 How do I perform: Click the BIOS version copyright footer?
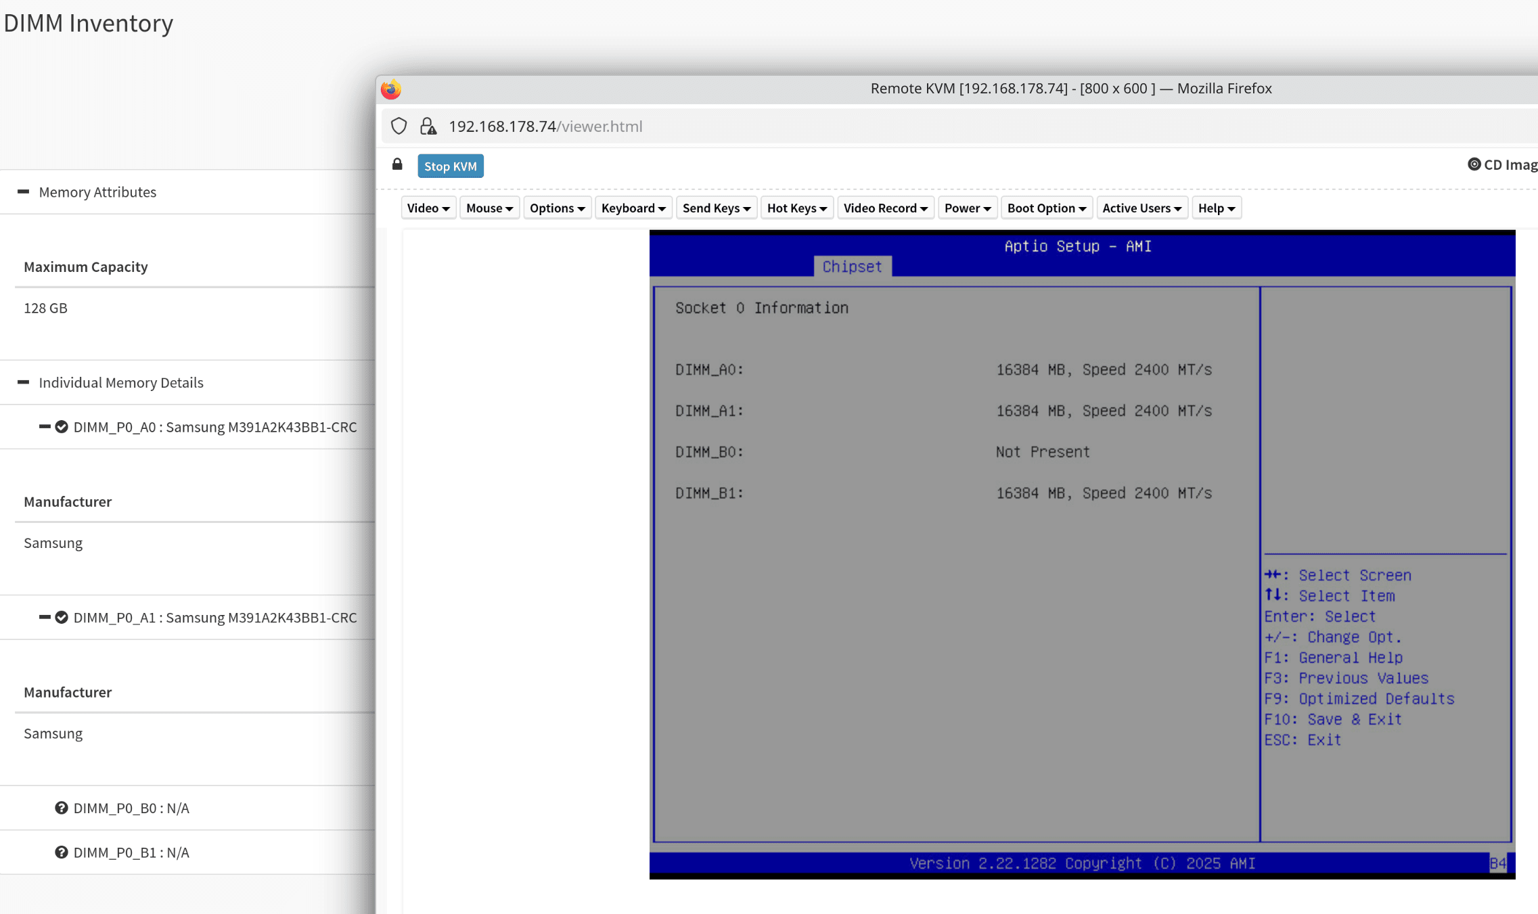1083,863
